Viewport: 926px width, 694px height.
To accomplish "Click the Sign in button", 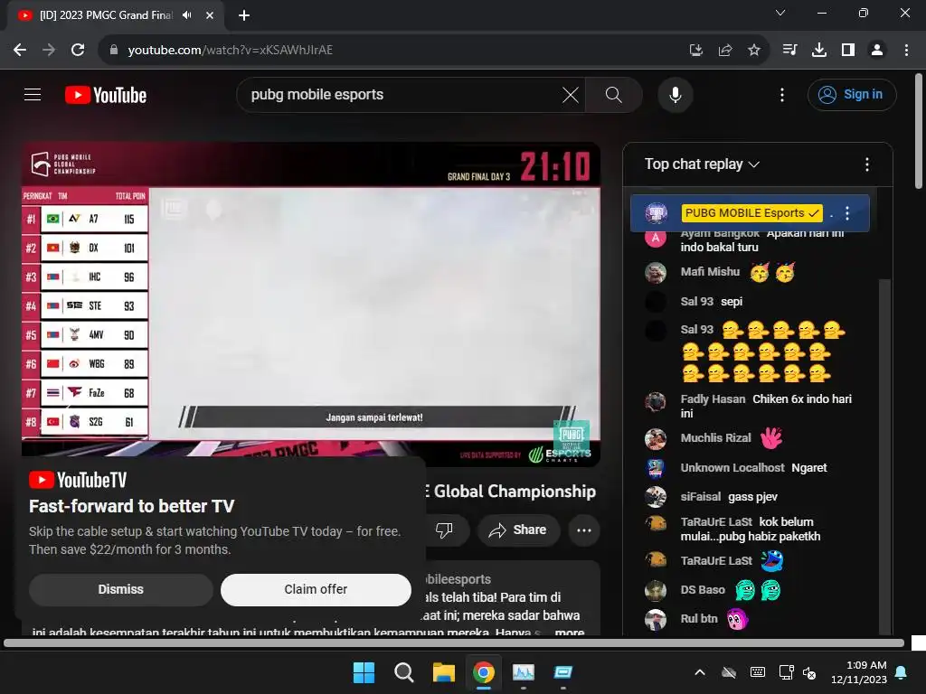I will pyautogui.click(x=852, y=94).
